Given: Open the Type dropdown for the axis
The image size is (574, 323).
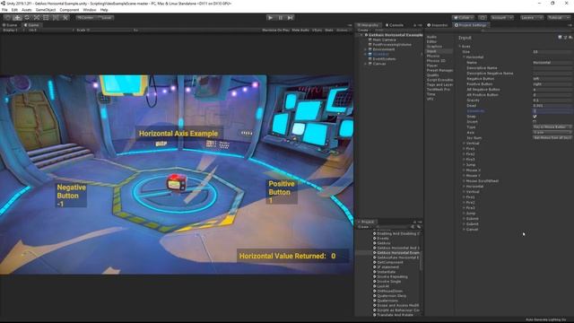Looking at the screenshot, I should [x=552, y=127].
